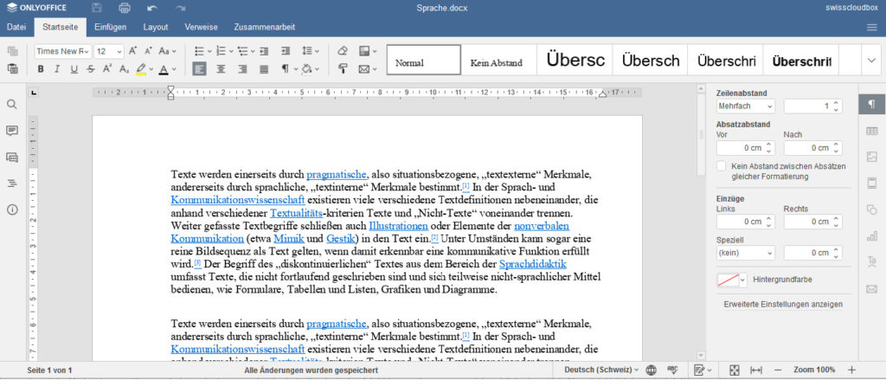This screenshot has width=886, height=380.
Task: Toggle paragraph settings panel icon
Action: (872, 105)
